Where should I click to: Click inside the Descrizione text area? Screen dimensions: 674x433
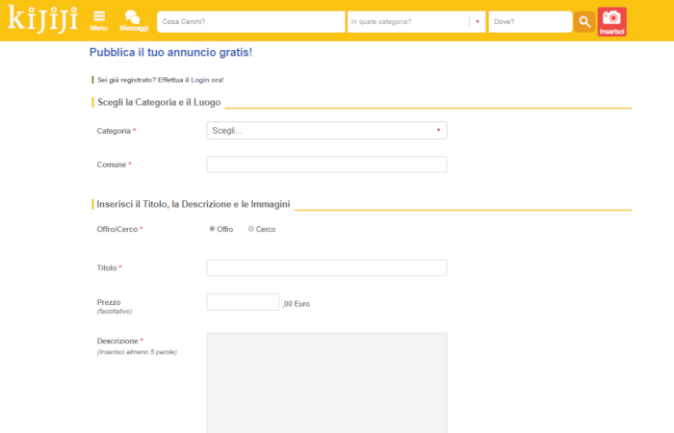pyautogui.click(x=326, y=383)
